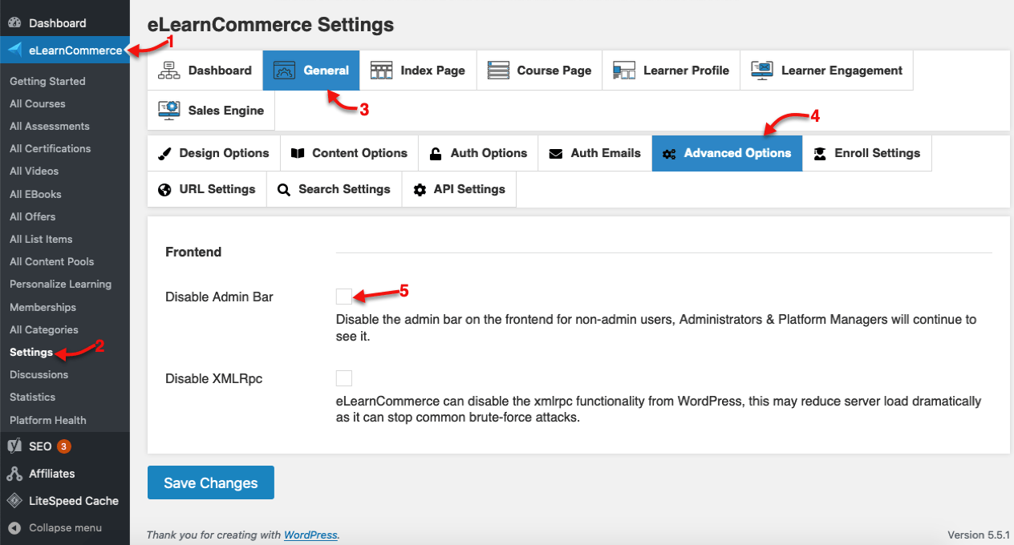Click the LiteSpeed Cache diamond icon
1014x545 pixels.
click(x=14, y=501)
